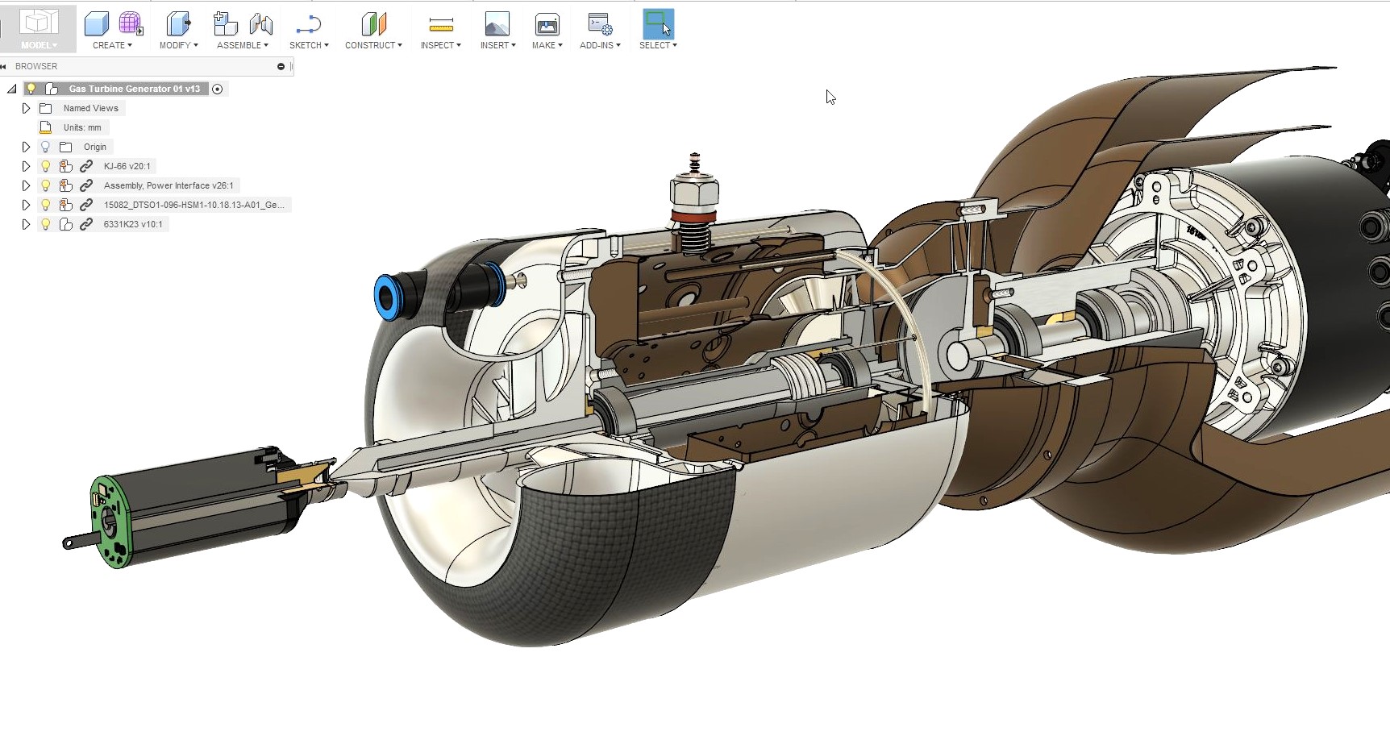Expand the Named Views folder
The width and height of the screenshot is (1390, 740).
click(x=26, y=108)
